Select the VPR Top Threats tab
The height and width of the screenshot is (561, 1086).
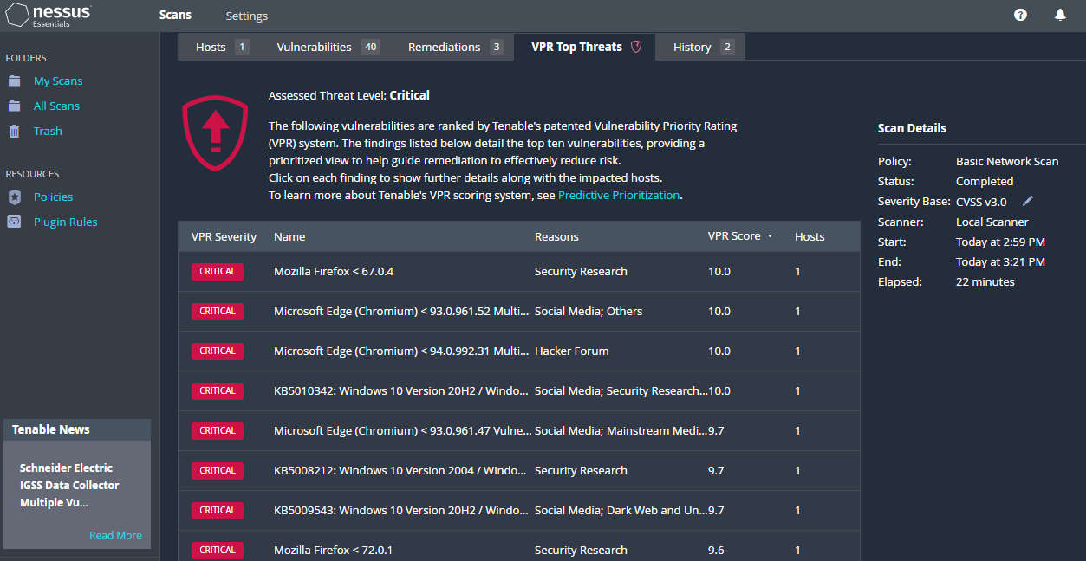[585, 47]
